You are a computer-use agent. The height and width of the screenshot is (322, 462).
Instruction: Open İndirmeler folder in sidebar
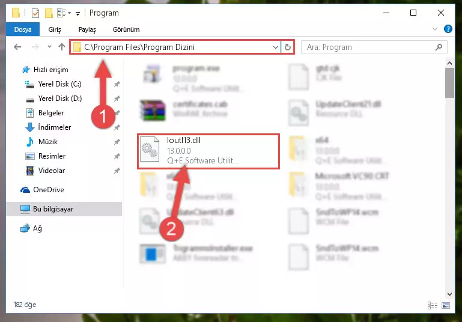tap(48, 127)
